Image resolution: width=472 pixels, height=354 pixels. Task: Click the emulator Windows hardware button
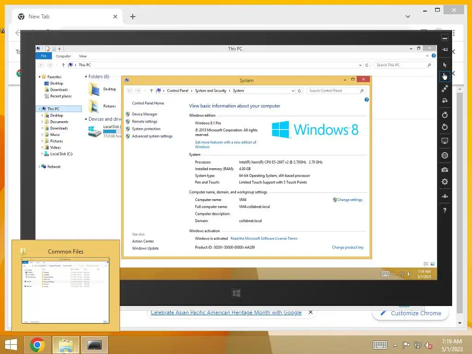tap(236, 293)
